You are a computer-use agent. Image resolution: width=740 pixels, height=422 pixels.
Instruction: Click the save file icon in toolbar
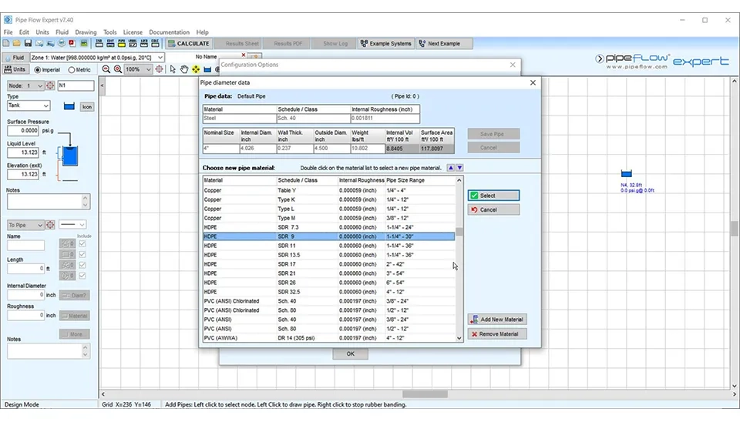click(x=29, y=44)
